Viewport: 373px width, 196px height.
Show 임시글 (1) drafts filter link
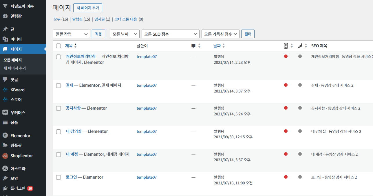(102, 19)
